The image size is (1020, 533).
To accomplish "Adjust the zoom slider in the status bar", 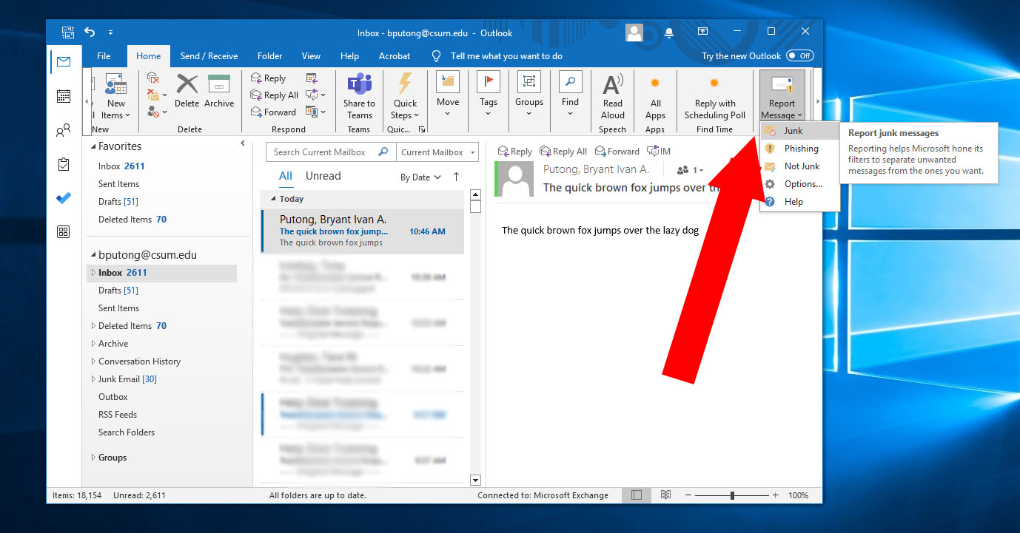I will click(x=732, y=495).
